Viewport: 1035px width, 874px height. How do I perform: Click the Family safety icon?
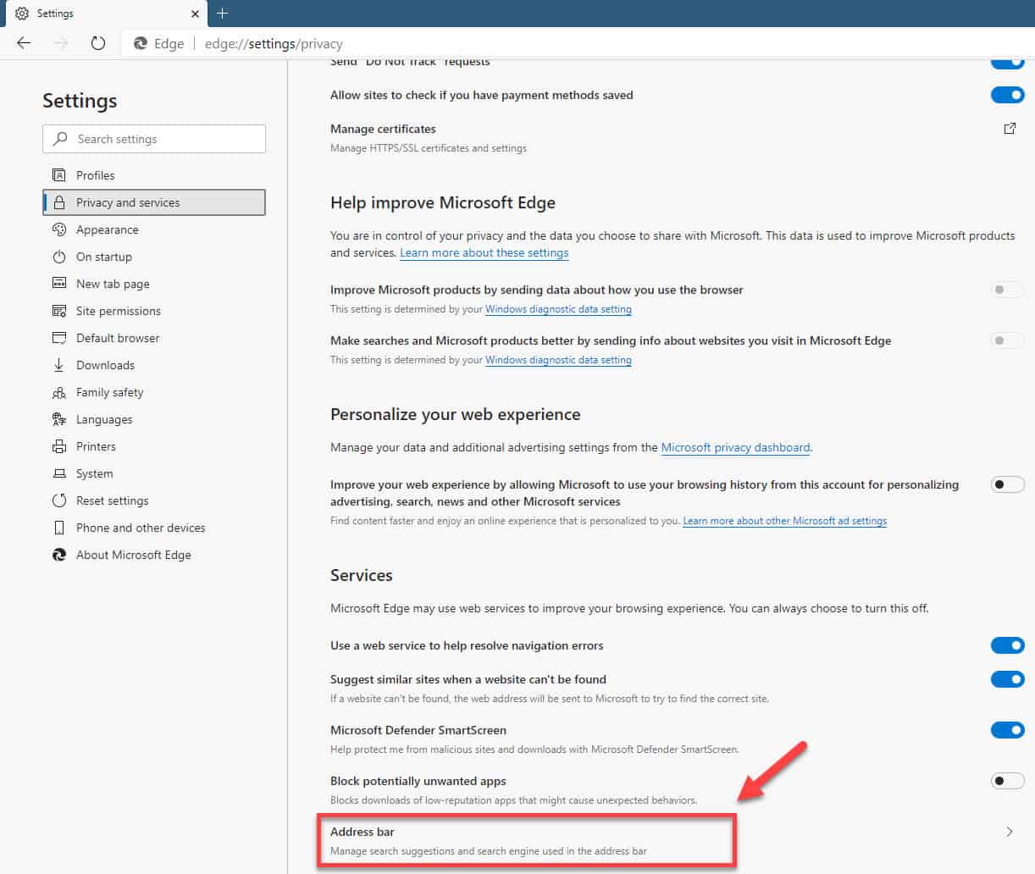pos(59,392)
